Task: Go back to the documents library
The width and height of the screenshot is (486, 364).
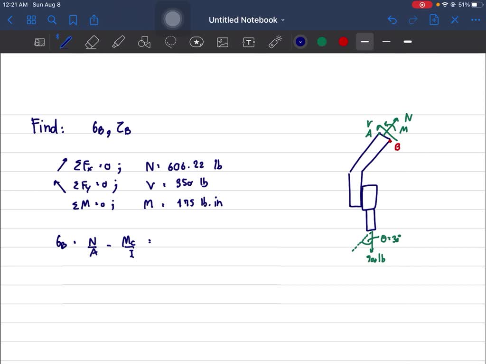Action: [10, 20]
